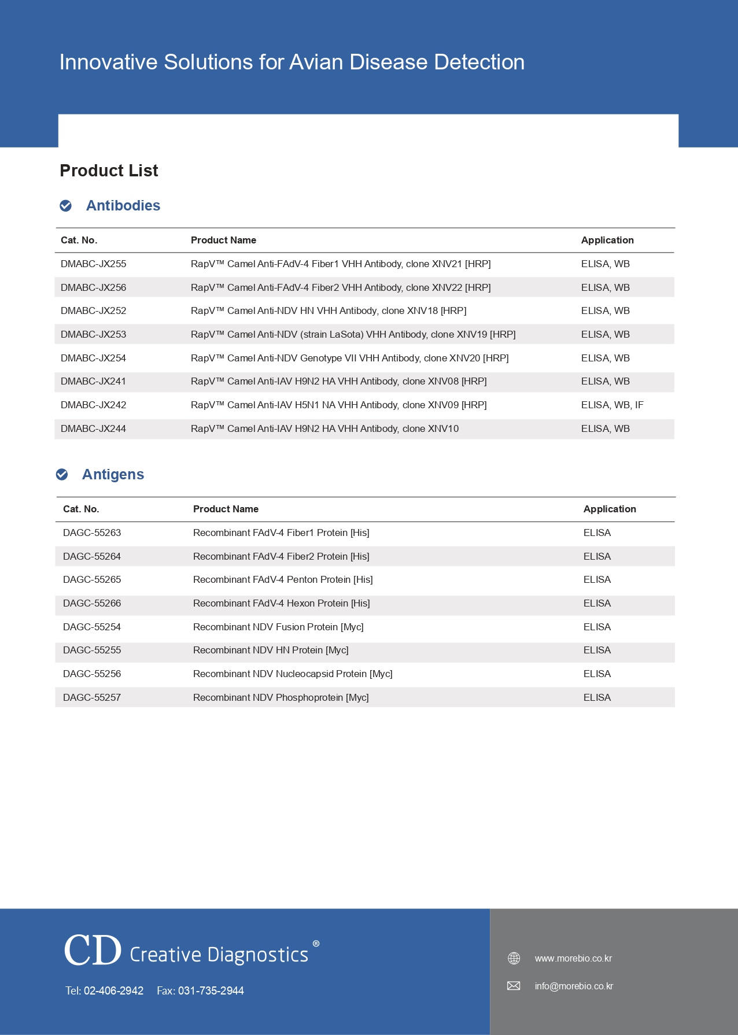
Task: Select the Anti-NDV HN VHH Antibody row
Action: 329,310
